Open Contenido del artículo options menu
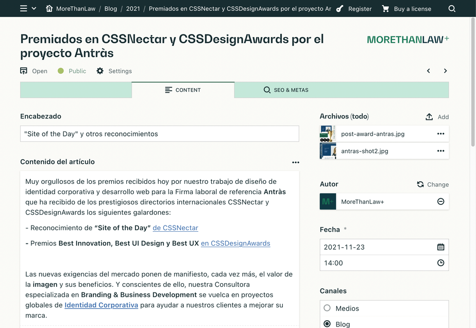Viewport: 476px width, 328px height. [295, 162]
